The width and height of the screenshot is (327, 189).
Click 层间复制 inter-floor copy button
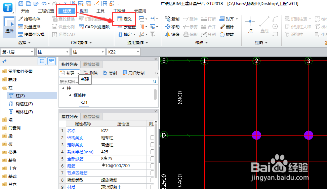coord(133,73)
